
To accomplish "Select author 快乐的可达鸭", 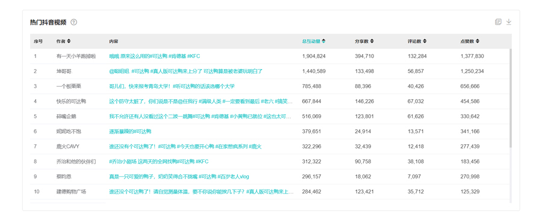I will pyautogui.click(x=71, y=102).
